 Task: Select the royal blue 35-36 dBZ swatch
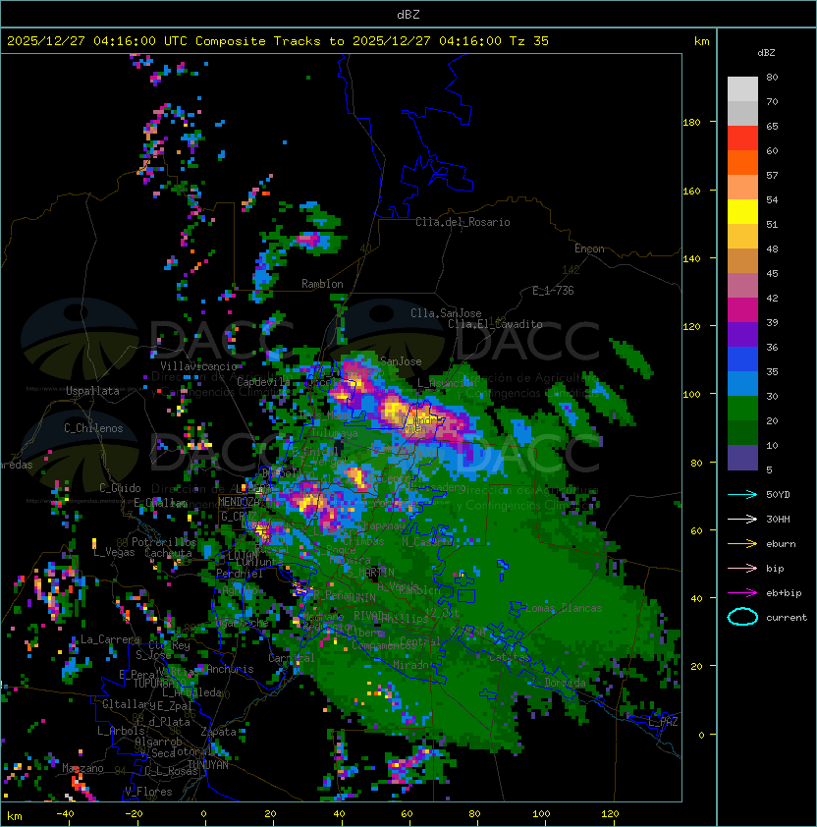tap(742, 358)
